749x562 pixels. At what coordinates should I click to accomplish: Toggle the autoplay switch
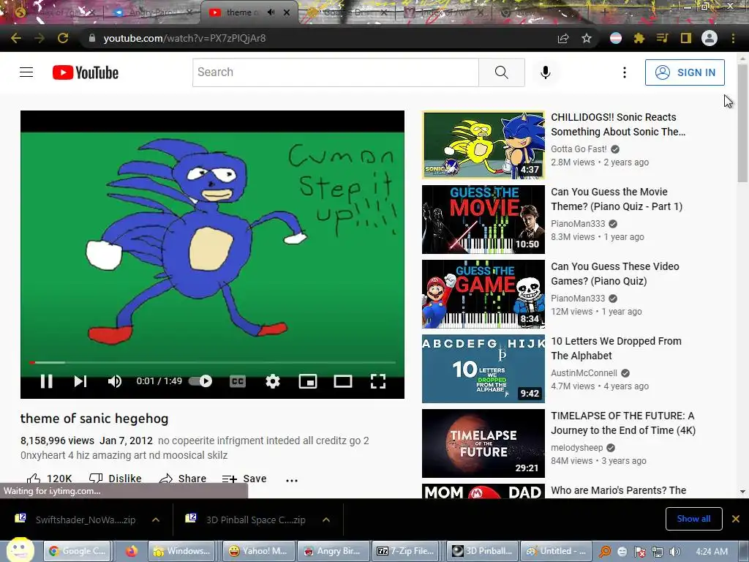click(x=200, y=381)
